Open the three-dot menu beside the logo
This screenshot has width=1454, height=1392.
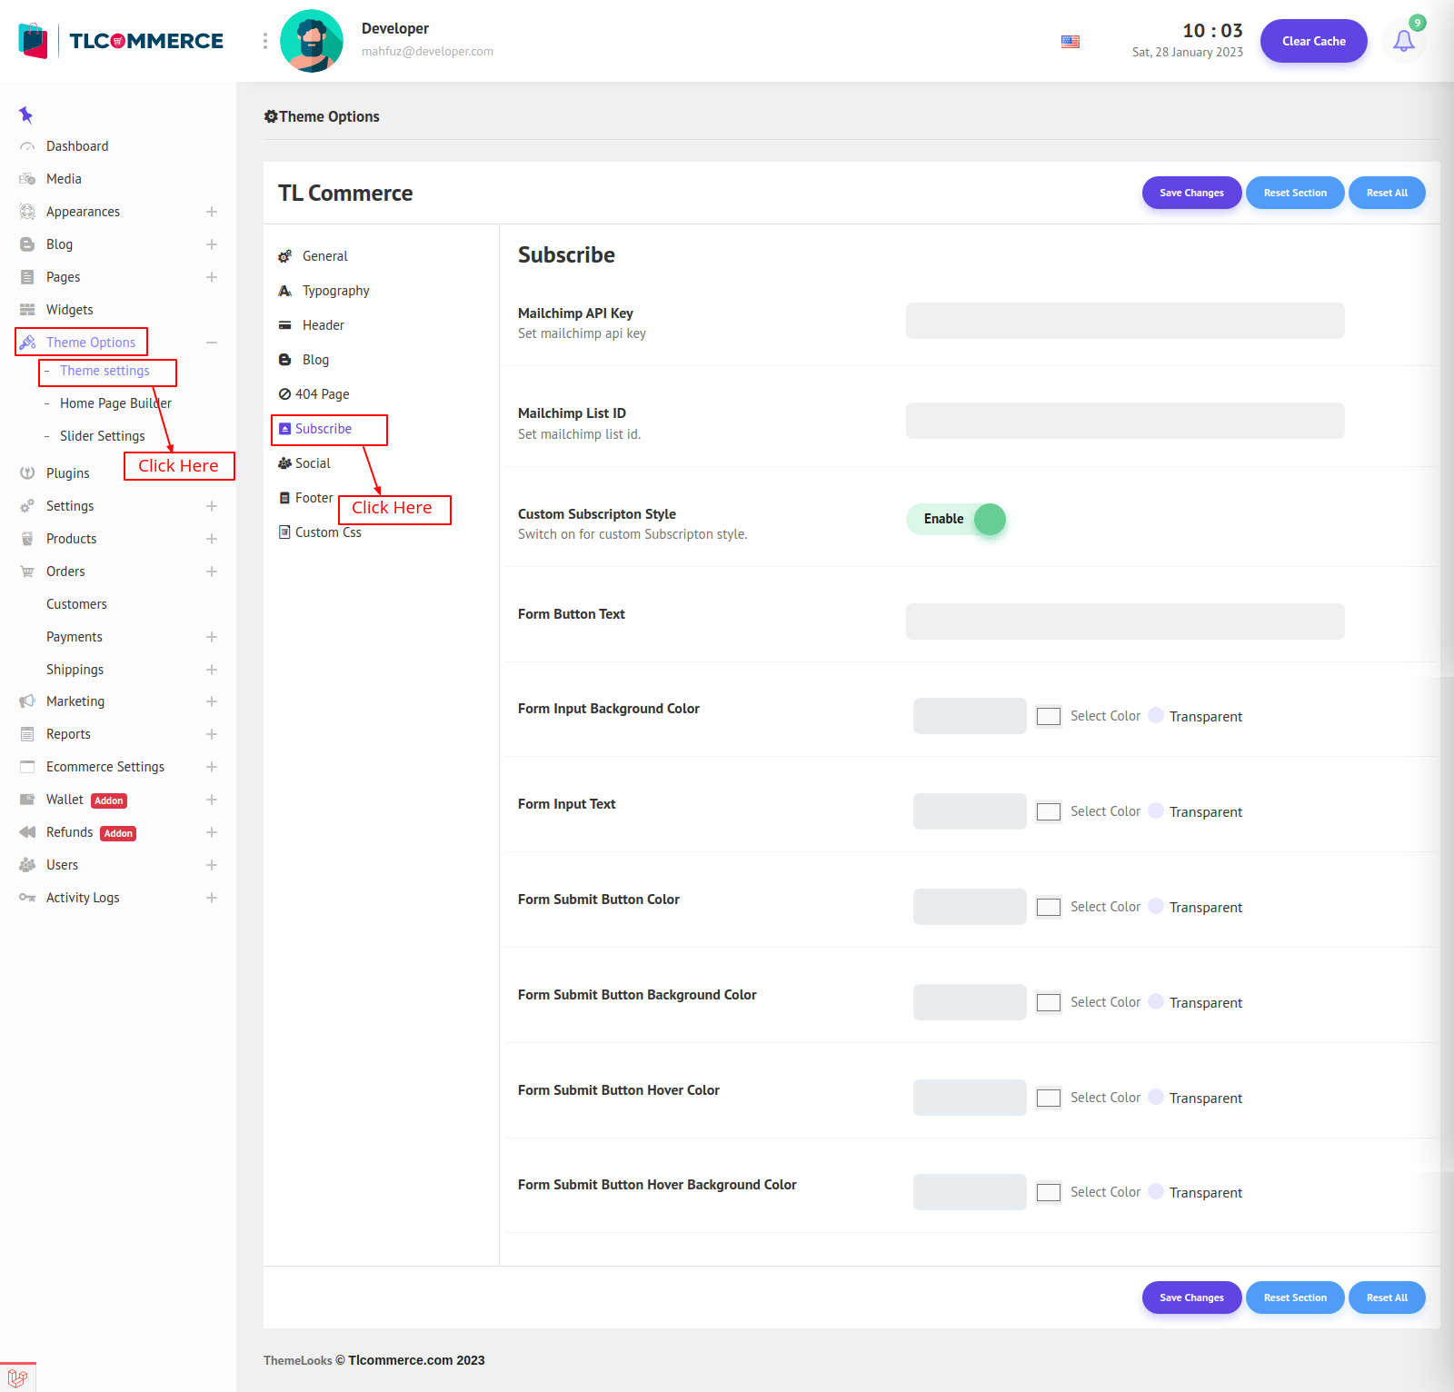tap(265, 41)
